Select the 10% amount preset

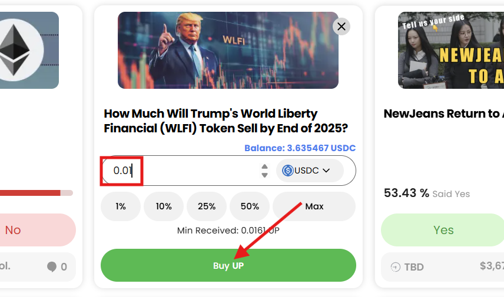click(x=164, y=206)
